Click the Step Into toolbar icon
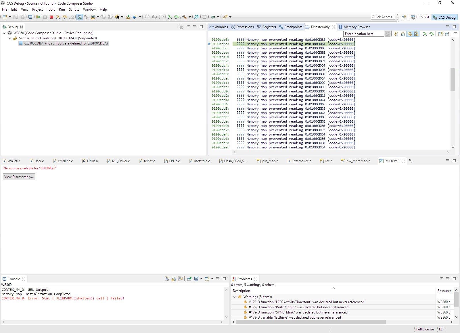 pos(58,17)
